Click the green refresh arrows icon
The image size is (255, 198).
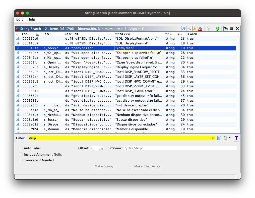pyautogui.click(x=217, y=29)
